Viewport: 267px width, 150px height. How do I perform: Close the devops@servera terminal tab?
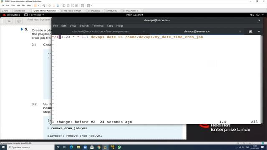[x=240, y=32]
